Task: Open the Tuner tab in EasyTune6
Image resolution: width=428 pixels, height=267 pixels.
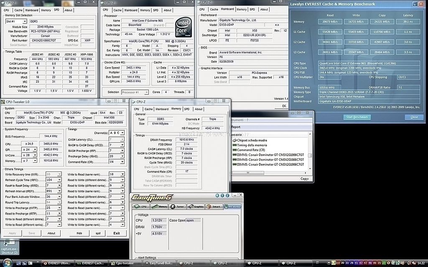Action: tap(177, 207)
